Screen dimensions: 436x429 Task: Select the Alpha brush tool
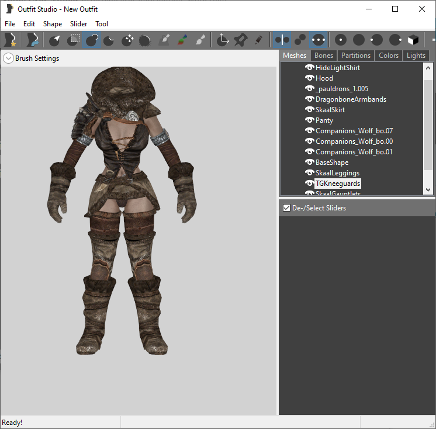200,40
